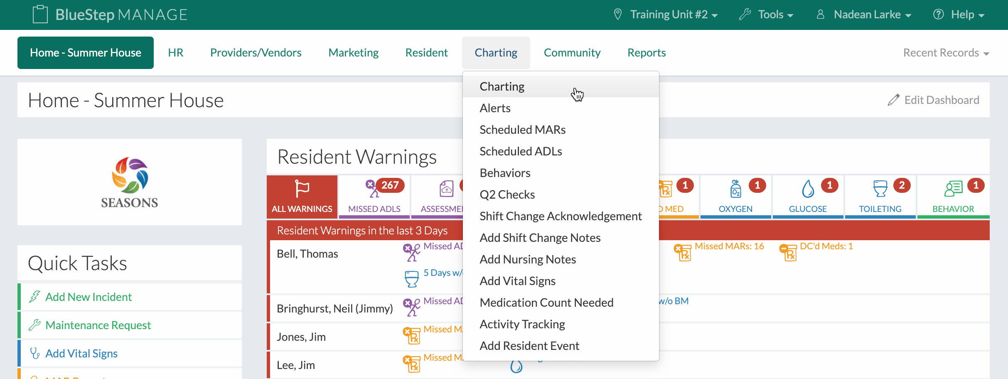Open resident Lee, Jim
Viewport: 1008px width, 379px height.
tap(296, 365)
